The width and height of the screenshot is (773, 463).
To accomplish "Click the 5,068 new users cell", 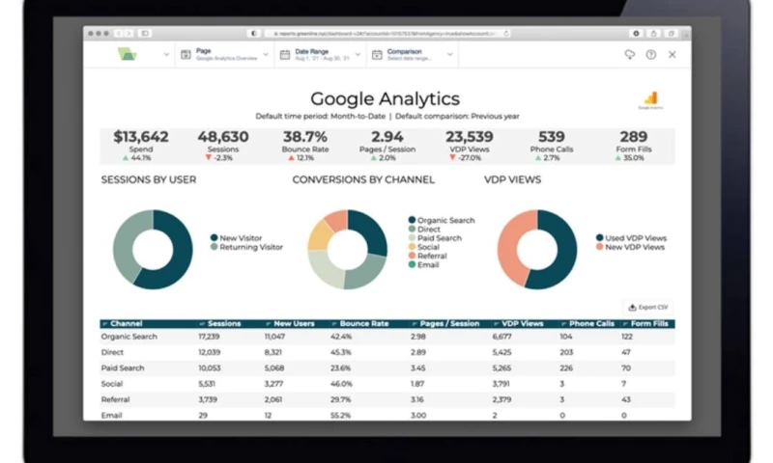I will point(274,368).
